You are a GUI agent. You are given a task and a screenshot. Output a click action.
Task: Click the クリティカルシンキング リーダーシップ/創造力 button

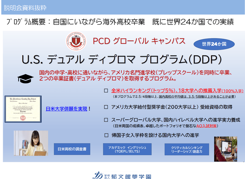(x=187, y=149)
